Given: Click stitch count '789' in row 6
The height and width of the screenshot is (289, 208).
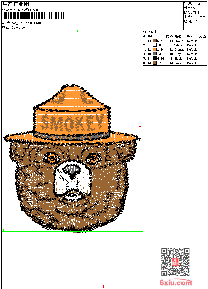Looking at the screenshot, I should (162, 63).
